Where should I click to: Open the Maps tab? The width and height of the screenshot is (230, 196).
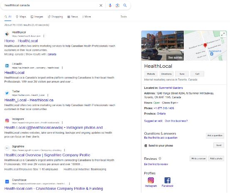tap(21, 17)
